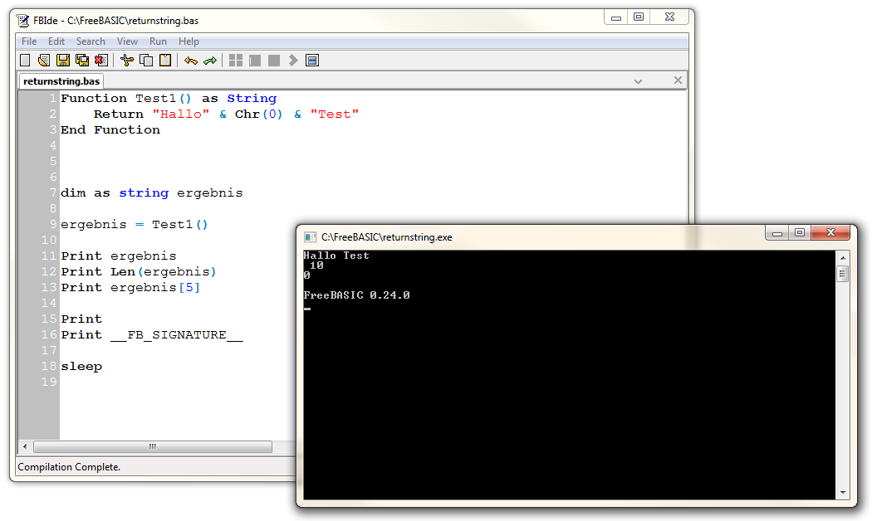Click the Quick Run arrow icon
Viewport: 872px width, 521px height.
(x=293, y=60)
